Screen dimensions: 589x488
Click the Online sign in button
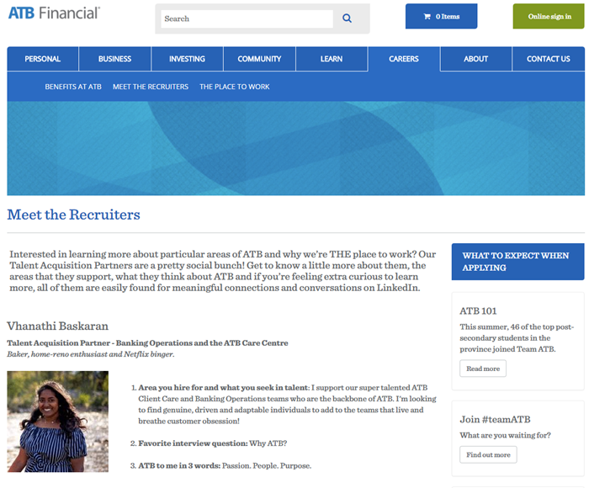pyautogui.click(x=549, y=16)
